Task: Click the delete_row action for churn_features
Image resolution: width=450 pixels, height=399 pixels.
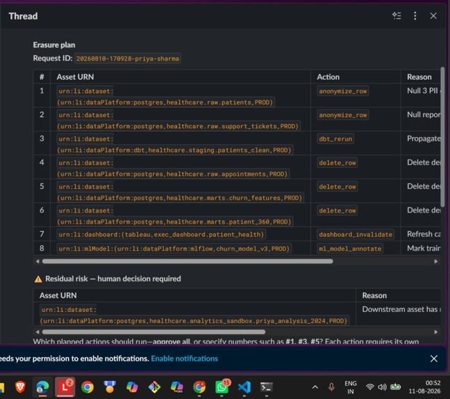Action: pyautogui.click(x=337, y=187)
